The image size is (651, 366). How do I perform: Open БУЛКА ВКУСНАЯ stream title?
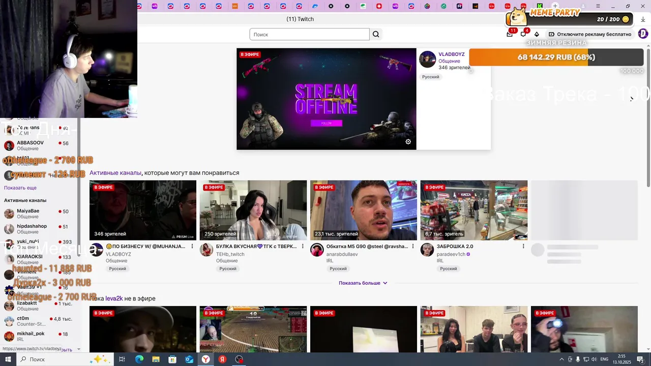pyautogui.click(x=256, y=247)
